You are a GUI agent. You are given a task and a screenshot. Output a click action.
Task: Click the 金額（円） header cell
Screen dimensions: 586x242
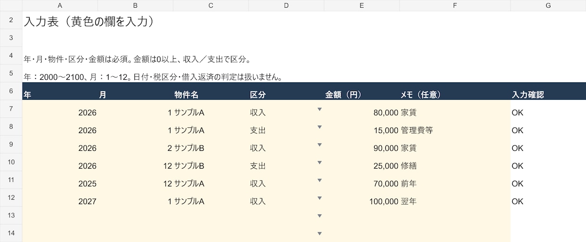[x=362, y=91]
